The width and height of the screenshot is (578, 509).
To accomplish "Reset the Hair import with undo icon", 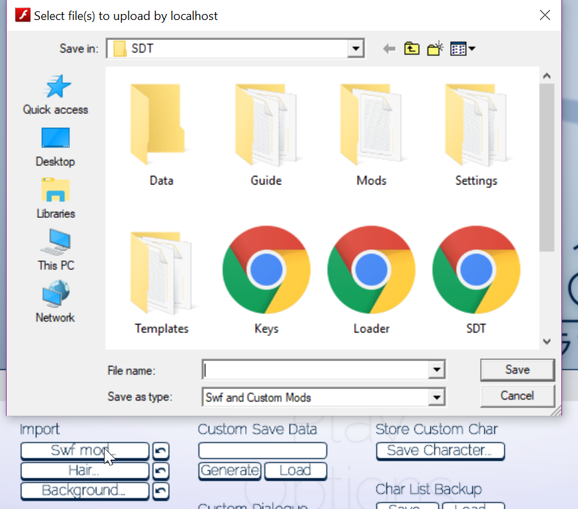I will pyautogui.click(x=160, y=471).
